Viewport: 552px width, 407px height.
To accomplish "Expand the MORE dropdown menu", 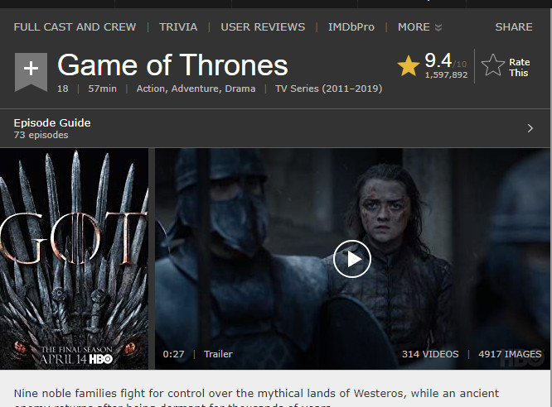I will [419, 27].
